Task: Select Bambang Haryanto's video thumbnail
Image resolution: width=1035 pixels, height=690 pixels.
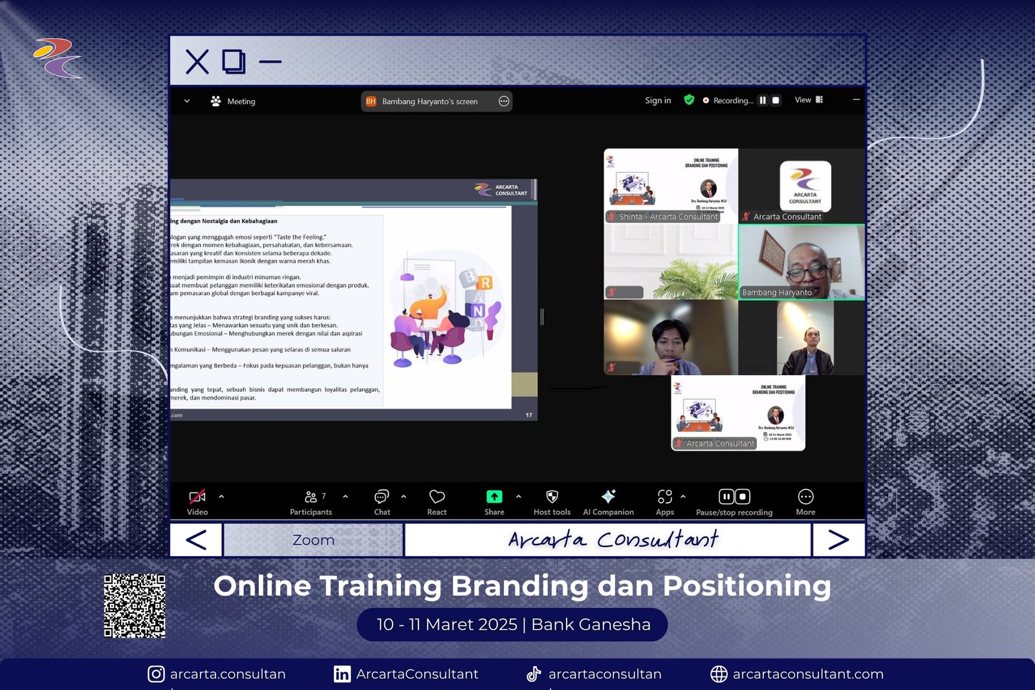Action: click(801, 262)
